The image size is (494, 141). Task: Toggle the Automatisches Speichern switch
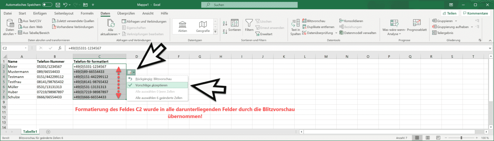tap(47, 5)
